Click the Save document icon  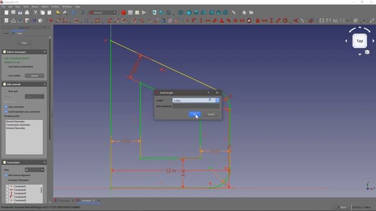click(20, 12)
